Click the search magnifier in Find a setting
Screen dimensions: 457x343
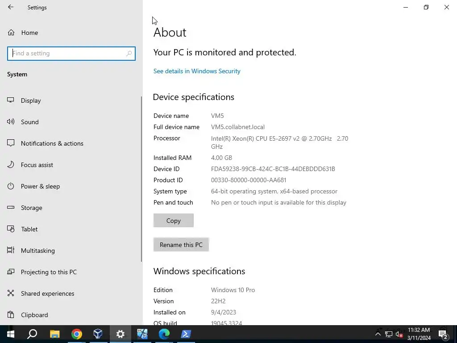pos(129,54)
